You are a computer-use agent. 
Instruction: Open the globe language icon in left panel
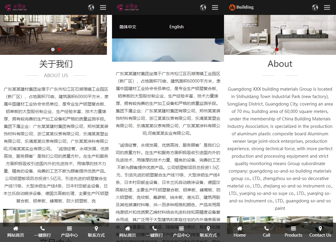point(91,7)
